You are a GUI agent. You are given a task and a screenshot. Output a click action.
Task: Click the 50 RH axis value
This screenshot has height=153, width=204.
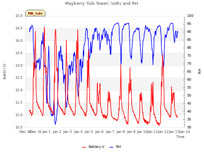(189, 95)
